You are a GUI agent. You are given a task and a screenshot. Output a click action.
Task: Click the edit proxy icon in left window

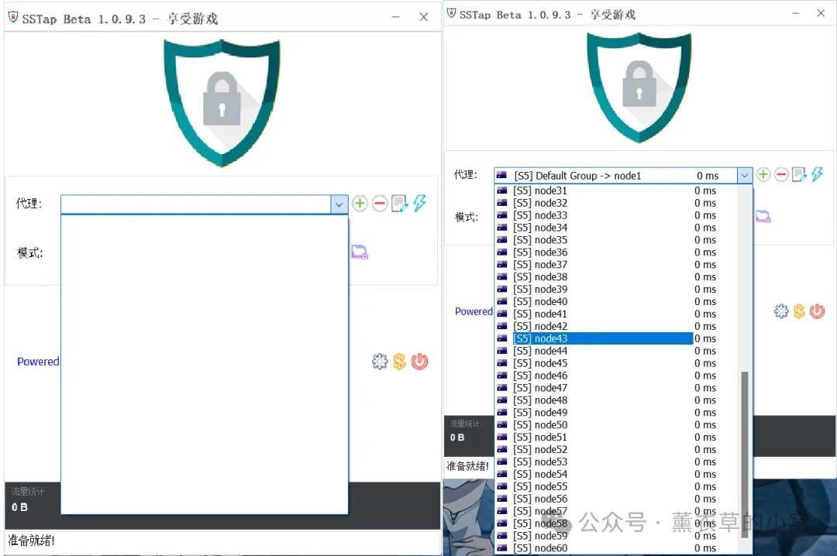pos(399,204)
